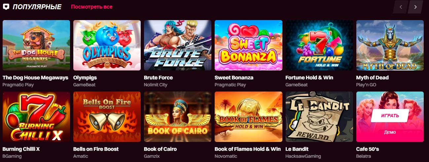The width and height of the screenshot is (429, 162).
Task: Launch the Демо mode for Cafe 50's
Action: pyautogui.click(x=390, y=132)
